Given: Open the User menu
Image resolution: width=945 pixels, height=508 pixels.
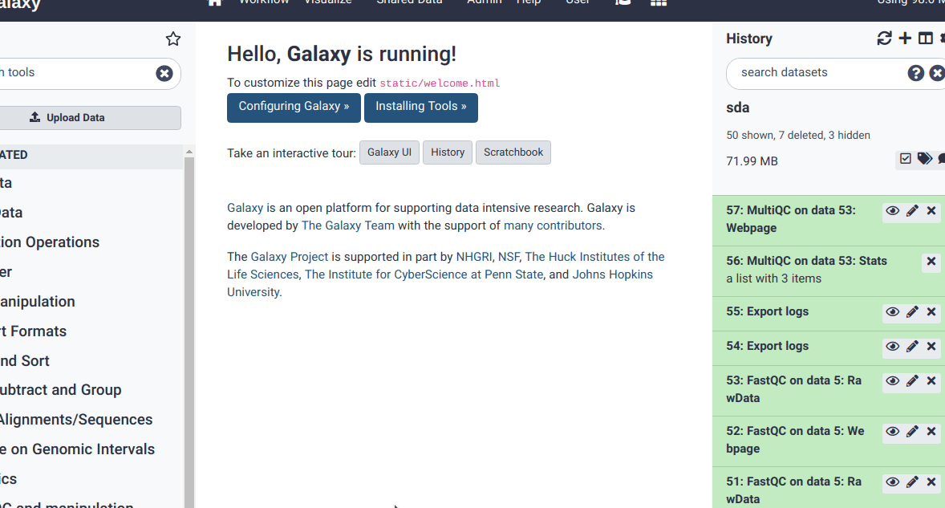Looking at the screenshot, I should 578,2.
